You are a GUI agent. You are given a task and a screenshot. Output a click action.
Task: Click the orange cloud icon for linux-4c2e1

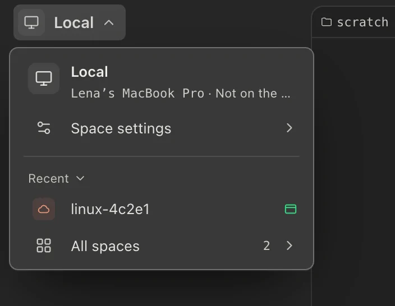(44, 209)
